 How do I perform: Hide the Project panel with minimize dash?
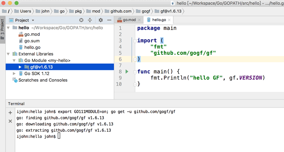(x=109, y=21)
